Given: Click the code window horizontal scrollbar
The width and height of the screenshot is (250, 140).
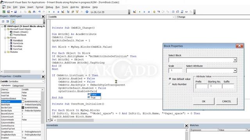Looking at the screenshot, I should point(75,120).
